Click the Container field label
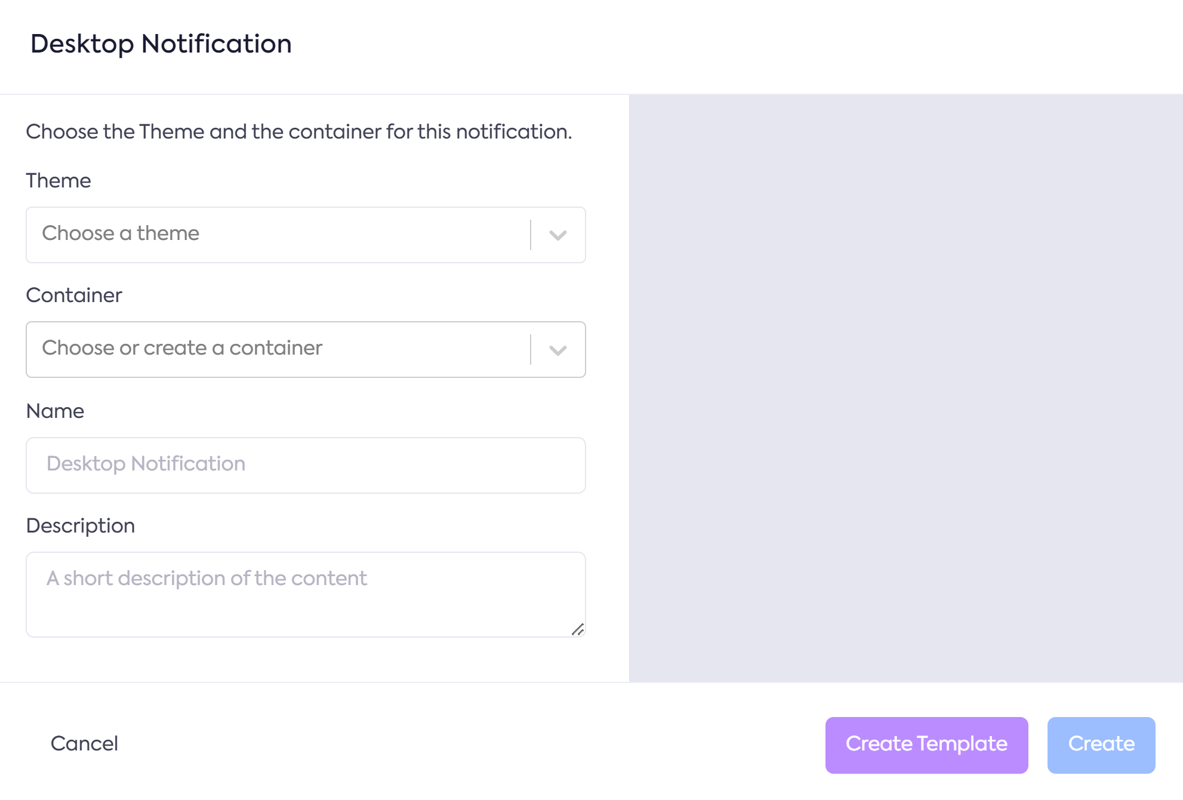This screenshot has height=800, width=1183. [74, 295]
